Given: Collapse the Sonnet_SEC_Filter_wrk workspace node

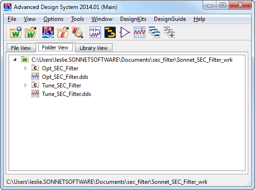Looking at the screenshot, I should click(x=15, y=60).
